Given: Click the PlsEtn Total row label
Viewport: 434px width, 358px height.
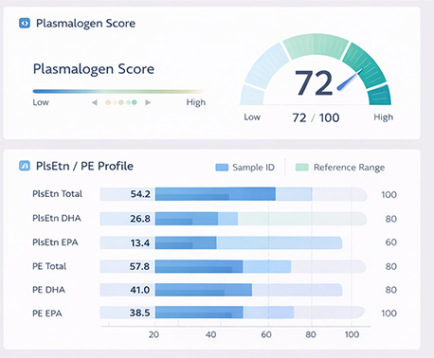Looking at the screenshot, I should pos(57,193).
